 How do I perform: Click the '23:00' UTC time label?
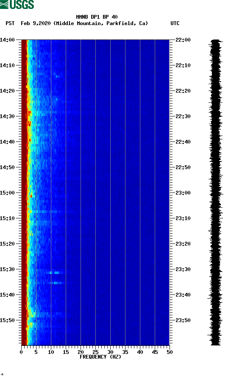click(x=183, y=193)
